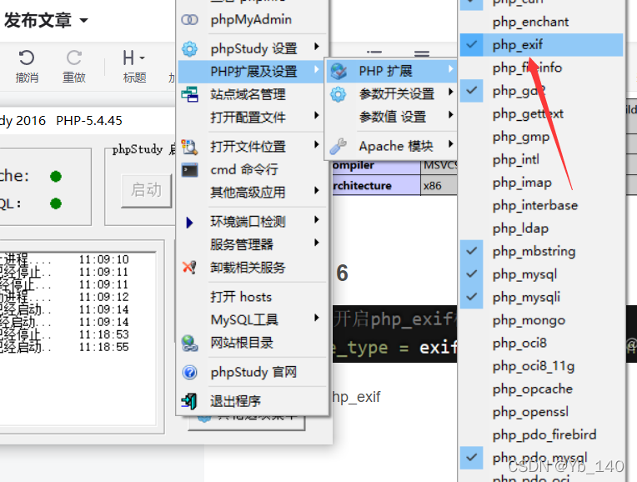
Task: Click the green Apache status indicator
Action: (x=56, y=177)
